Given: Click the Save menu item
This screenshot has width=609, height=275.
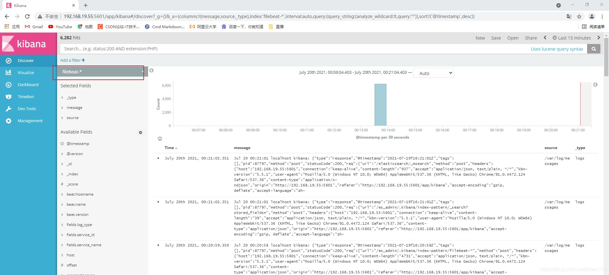Looking at the screenshot, I should point(496,38).
